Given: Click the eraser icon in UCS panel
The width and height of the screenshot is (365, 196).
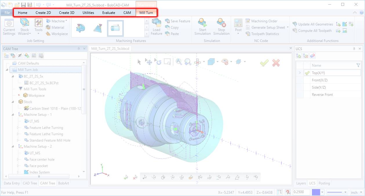Looking at the screenshot, I should click(313, 56).
